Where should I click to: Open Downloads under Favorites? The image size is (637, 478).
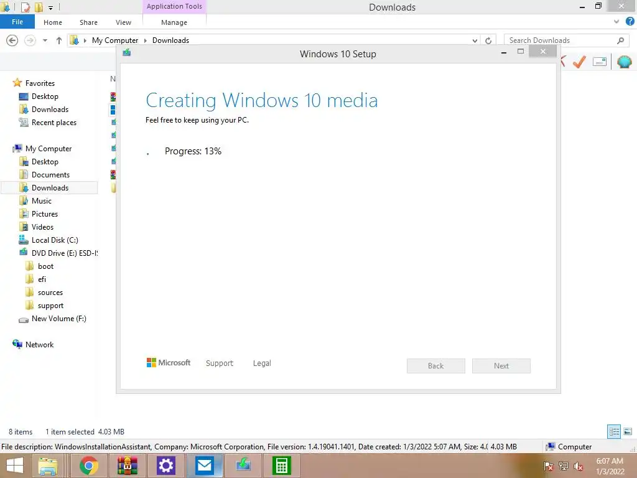point(50,110)
